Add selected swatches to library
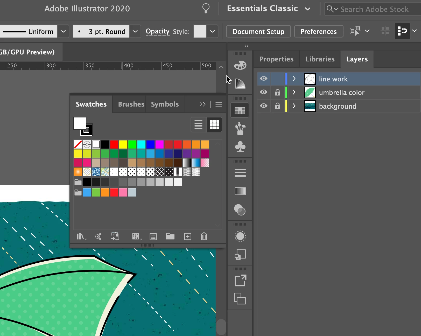Screen dimensions: 421x336 (115, 236)
